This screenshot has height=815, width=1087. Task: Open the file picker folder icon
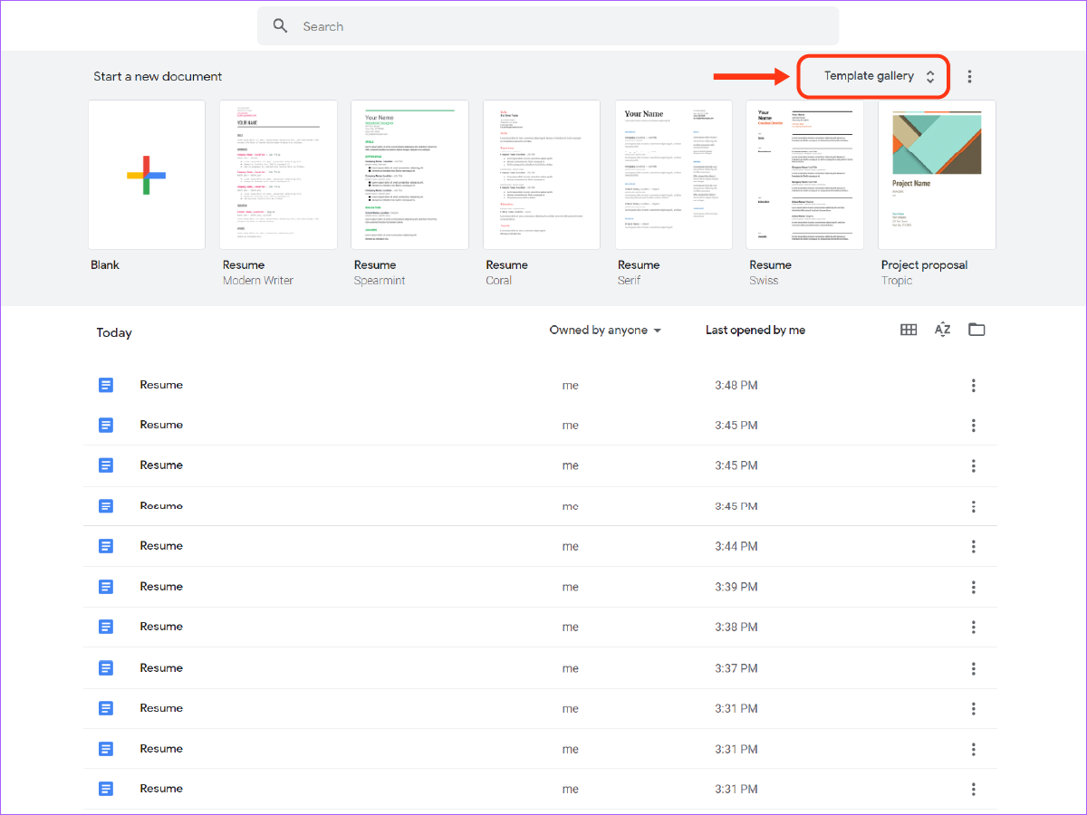pyautogui.click(x=976, y=330)
